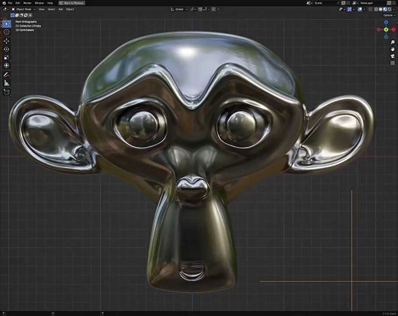Open the Options dropdown
The image size is (398, 316).
coord(389,15)
